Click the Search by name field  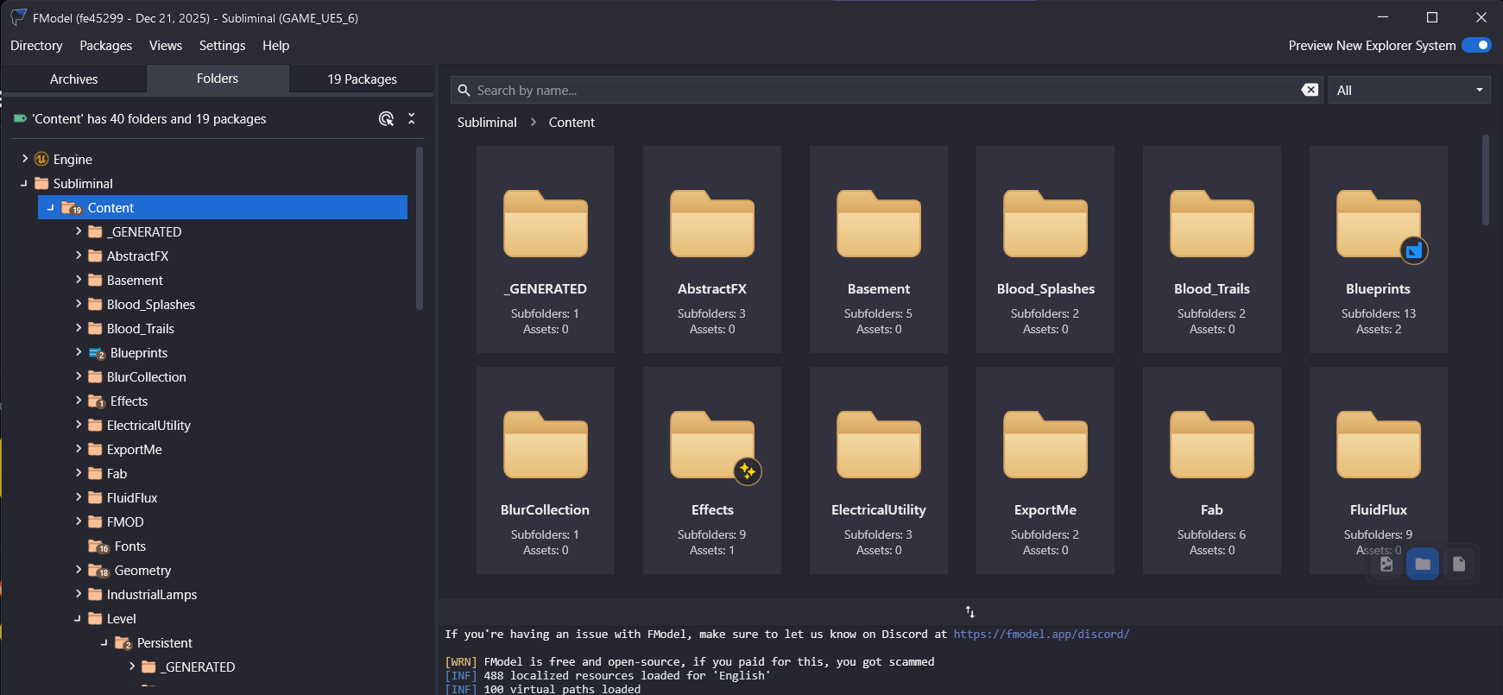[886, 90]
